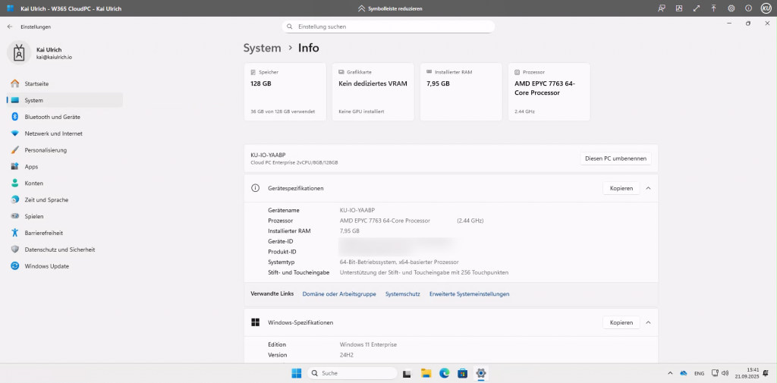The height and width of the screenshot is (383, 777).
Task: Collapse the Windows-Spezifikationen section
Action: [x=648, y=322]
